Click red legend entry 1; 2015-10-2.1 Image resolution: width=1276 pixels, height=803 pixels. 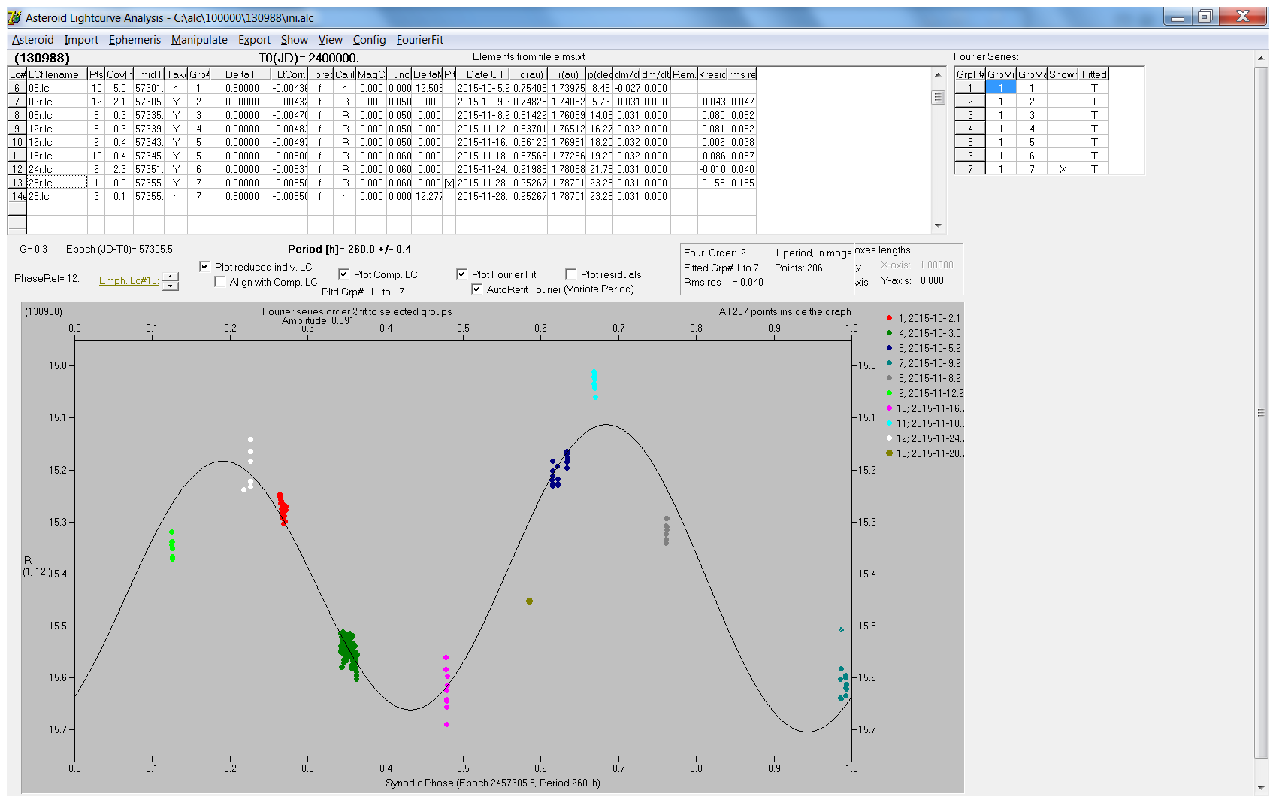[924, 318]
